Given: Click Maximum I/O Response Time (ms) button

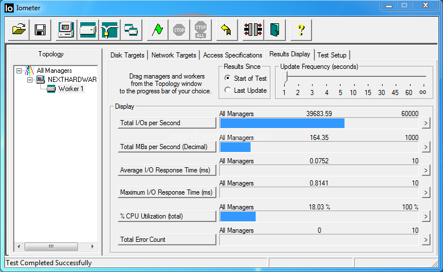Looking at the screenshot, I should coord(167,192).
